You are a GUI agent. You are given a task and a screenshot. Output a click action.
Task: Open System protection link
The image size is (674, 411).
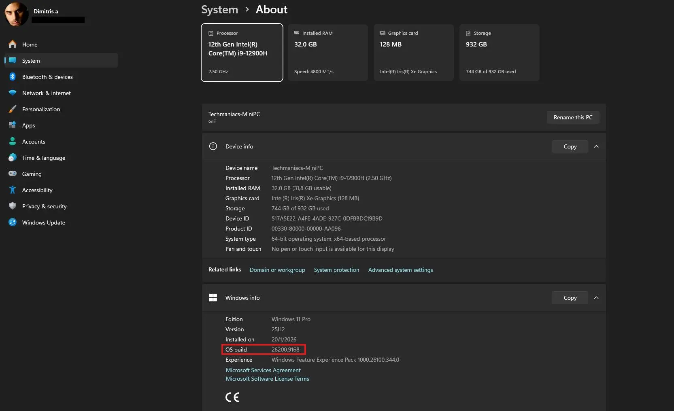(x=336, y=270)
